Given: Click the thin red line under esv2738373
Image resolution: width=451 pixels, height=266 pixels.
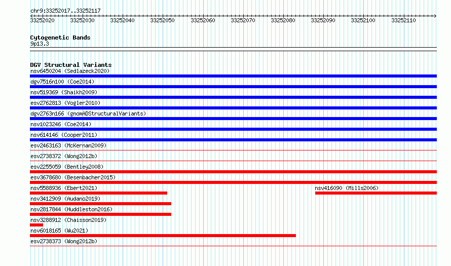Looking at the screenshot, I should pos(233,246).
